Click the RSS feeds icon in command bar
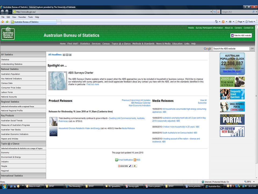 click(223, 22)
